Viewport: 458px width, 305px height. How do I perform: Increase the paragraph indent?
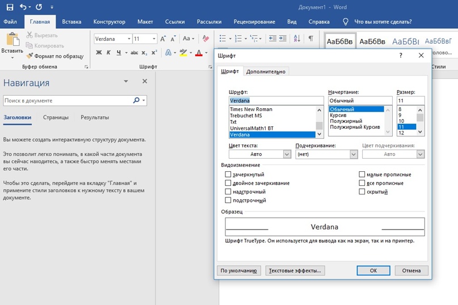point(283,39)
